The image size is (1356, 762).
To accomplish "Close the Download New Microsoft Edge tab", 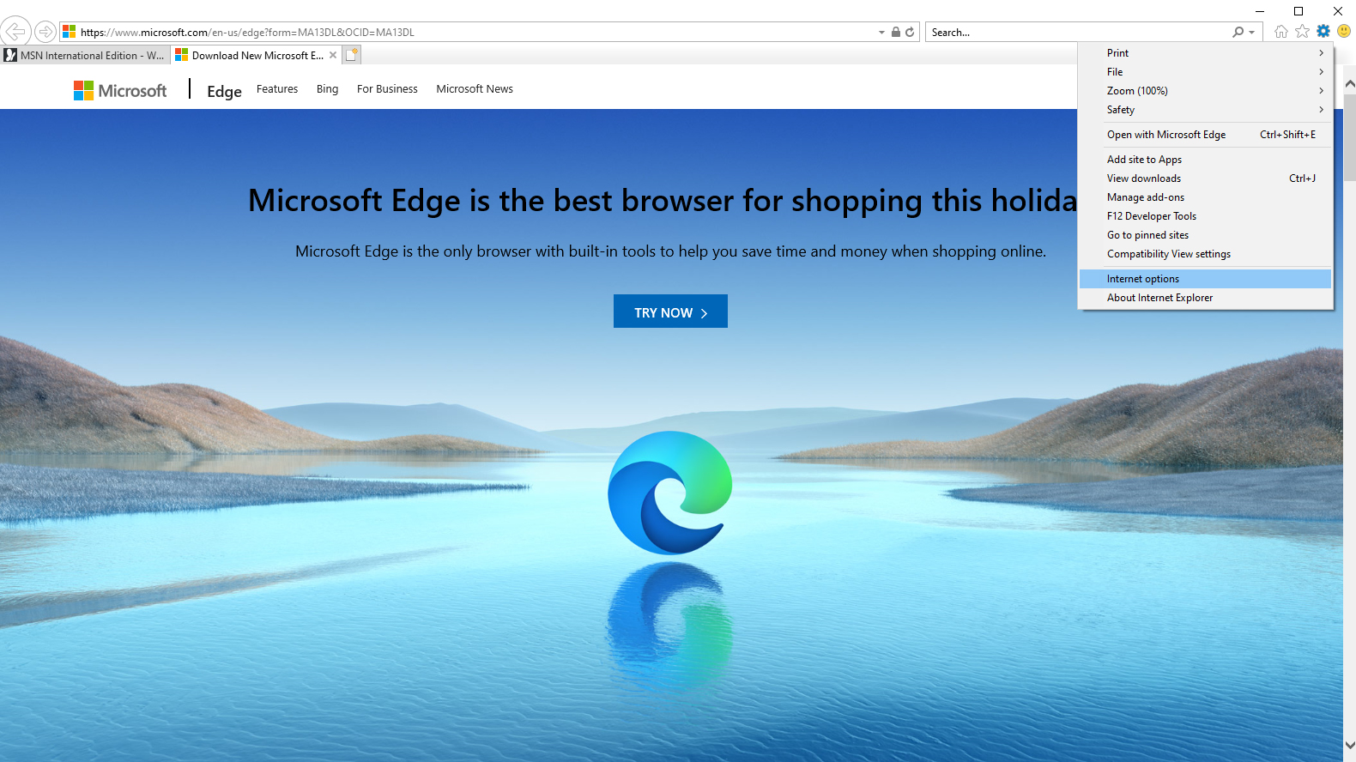I will coord(333,55).
